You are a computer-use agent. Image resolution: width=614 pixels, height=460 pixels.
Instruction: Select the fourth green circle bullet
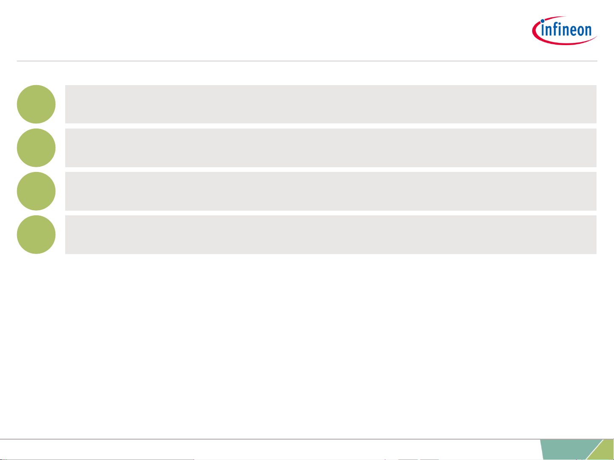pos(36,234)
